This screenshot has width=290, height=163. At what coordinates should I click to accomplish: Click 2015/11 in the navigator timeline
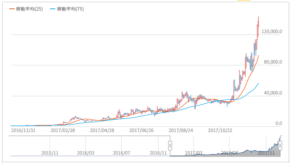50,153
